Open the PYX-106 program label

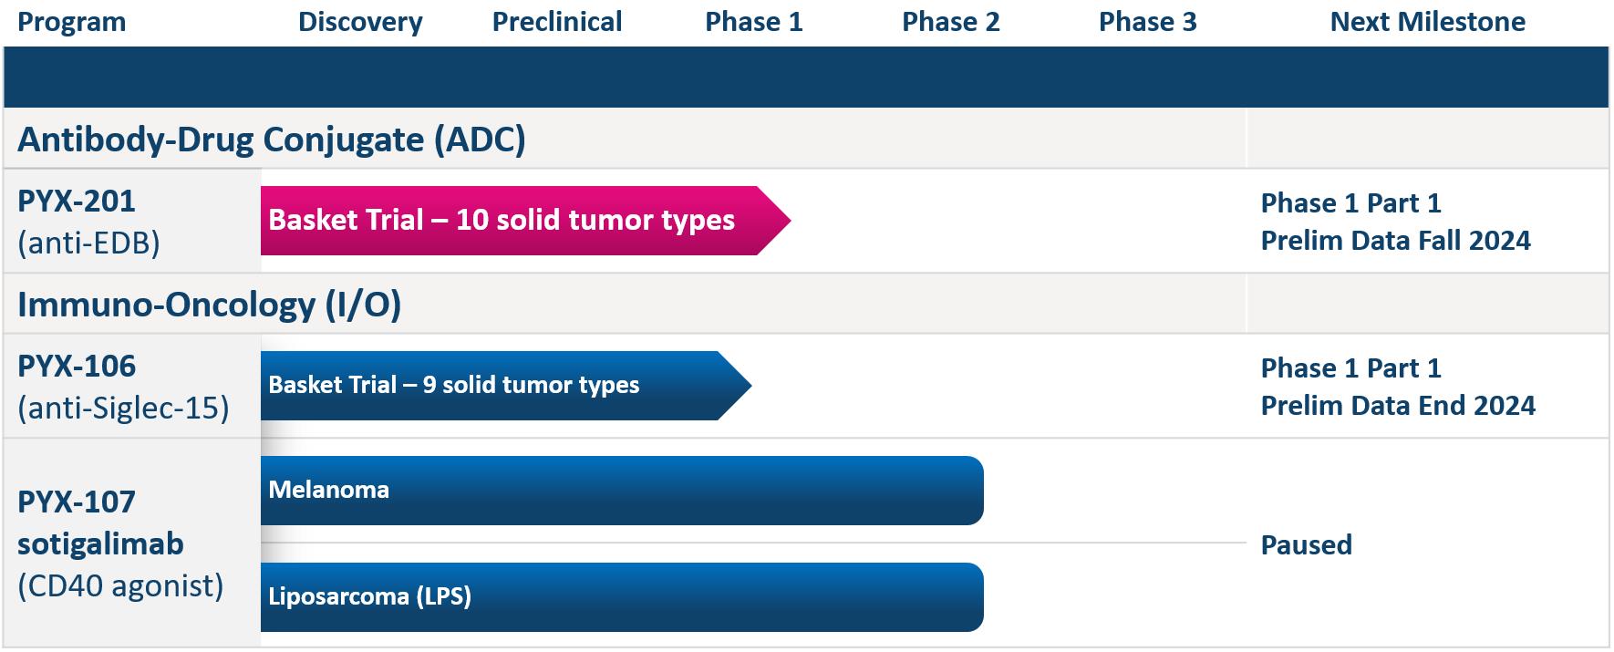click(x=123, y=387)
